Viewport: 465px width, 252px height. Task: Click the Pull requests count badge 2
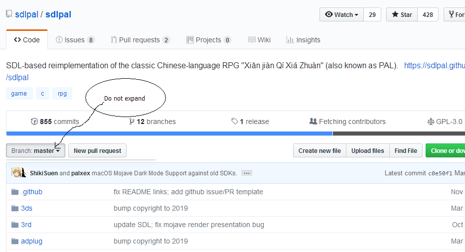tap(166, 40)
